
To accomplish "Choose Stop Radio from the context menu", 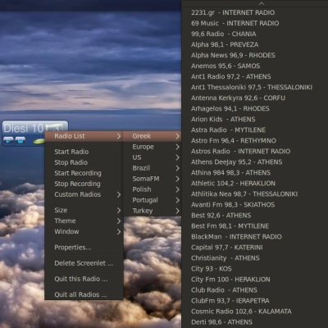I will (x=84, y=162).
